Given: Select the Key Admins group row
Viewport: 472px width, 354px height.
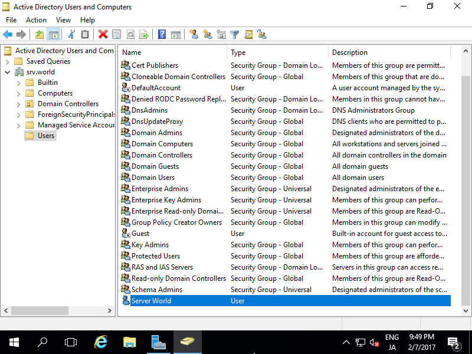Looking at the screenshot, I should tap(286, 244).
